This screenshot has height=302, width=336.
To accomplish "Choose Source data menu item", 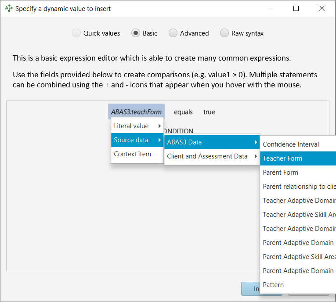I will click(x=137, y=140).
